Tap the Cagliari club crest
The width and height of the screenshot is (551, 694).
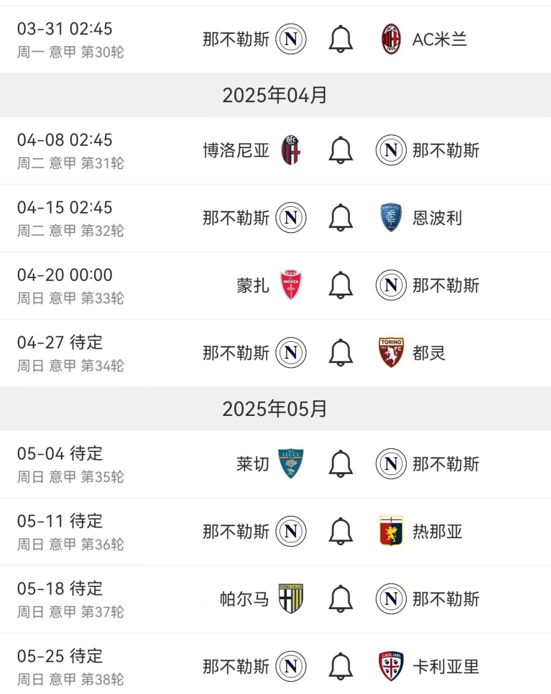(x=391, y=666)
